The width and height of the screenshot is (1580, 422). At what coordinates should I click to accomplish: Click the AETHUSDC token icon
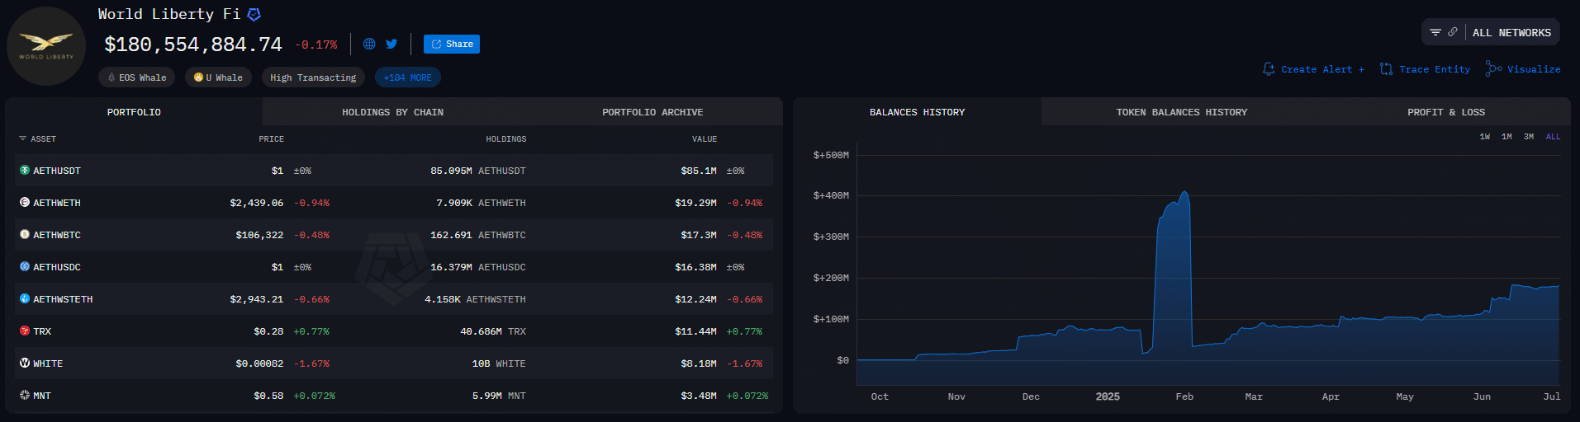pos(25,266)
